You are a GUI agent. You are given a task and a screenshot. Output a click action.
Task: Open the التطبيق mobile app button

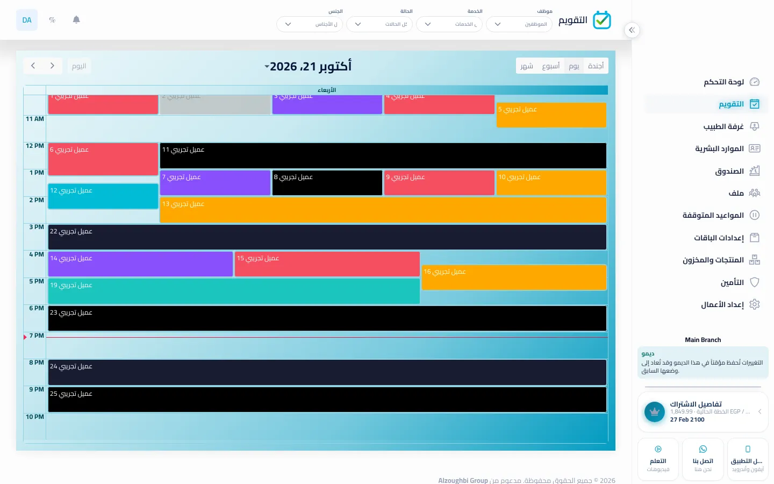(748, 459)
